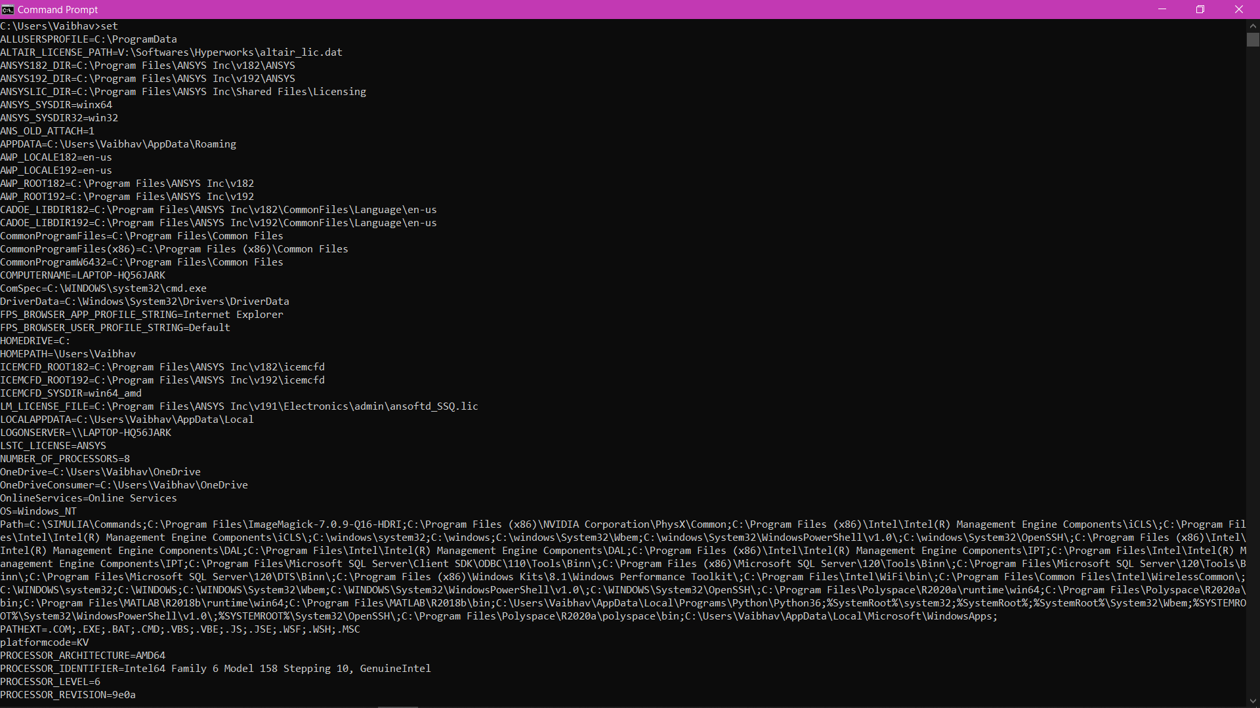Open the Command Prompt system menu icon
1260x708 pixels.
7,9
